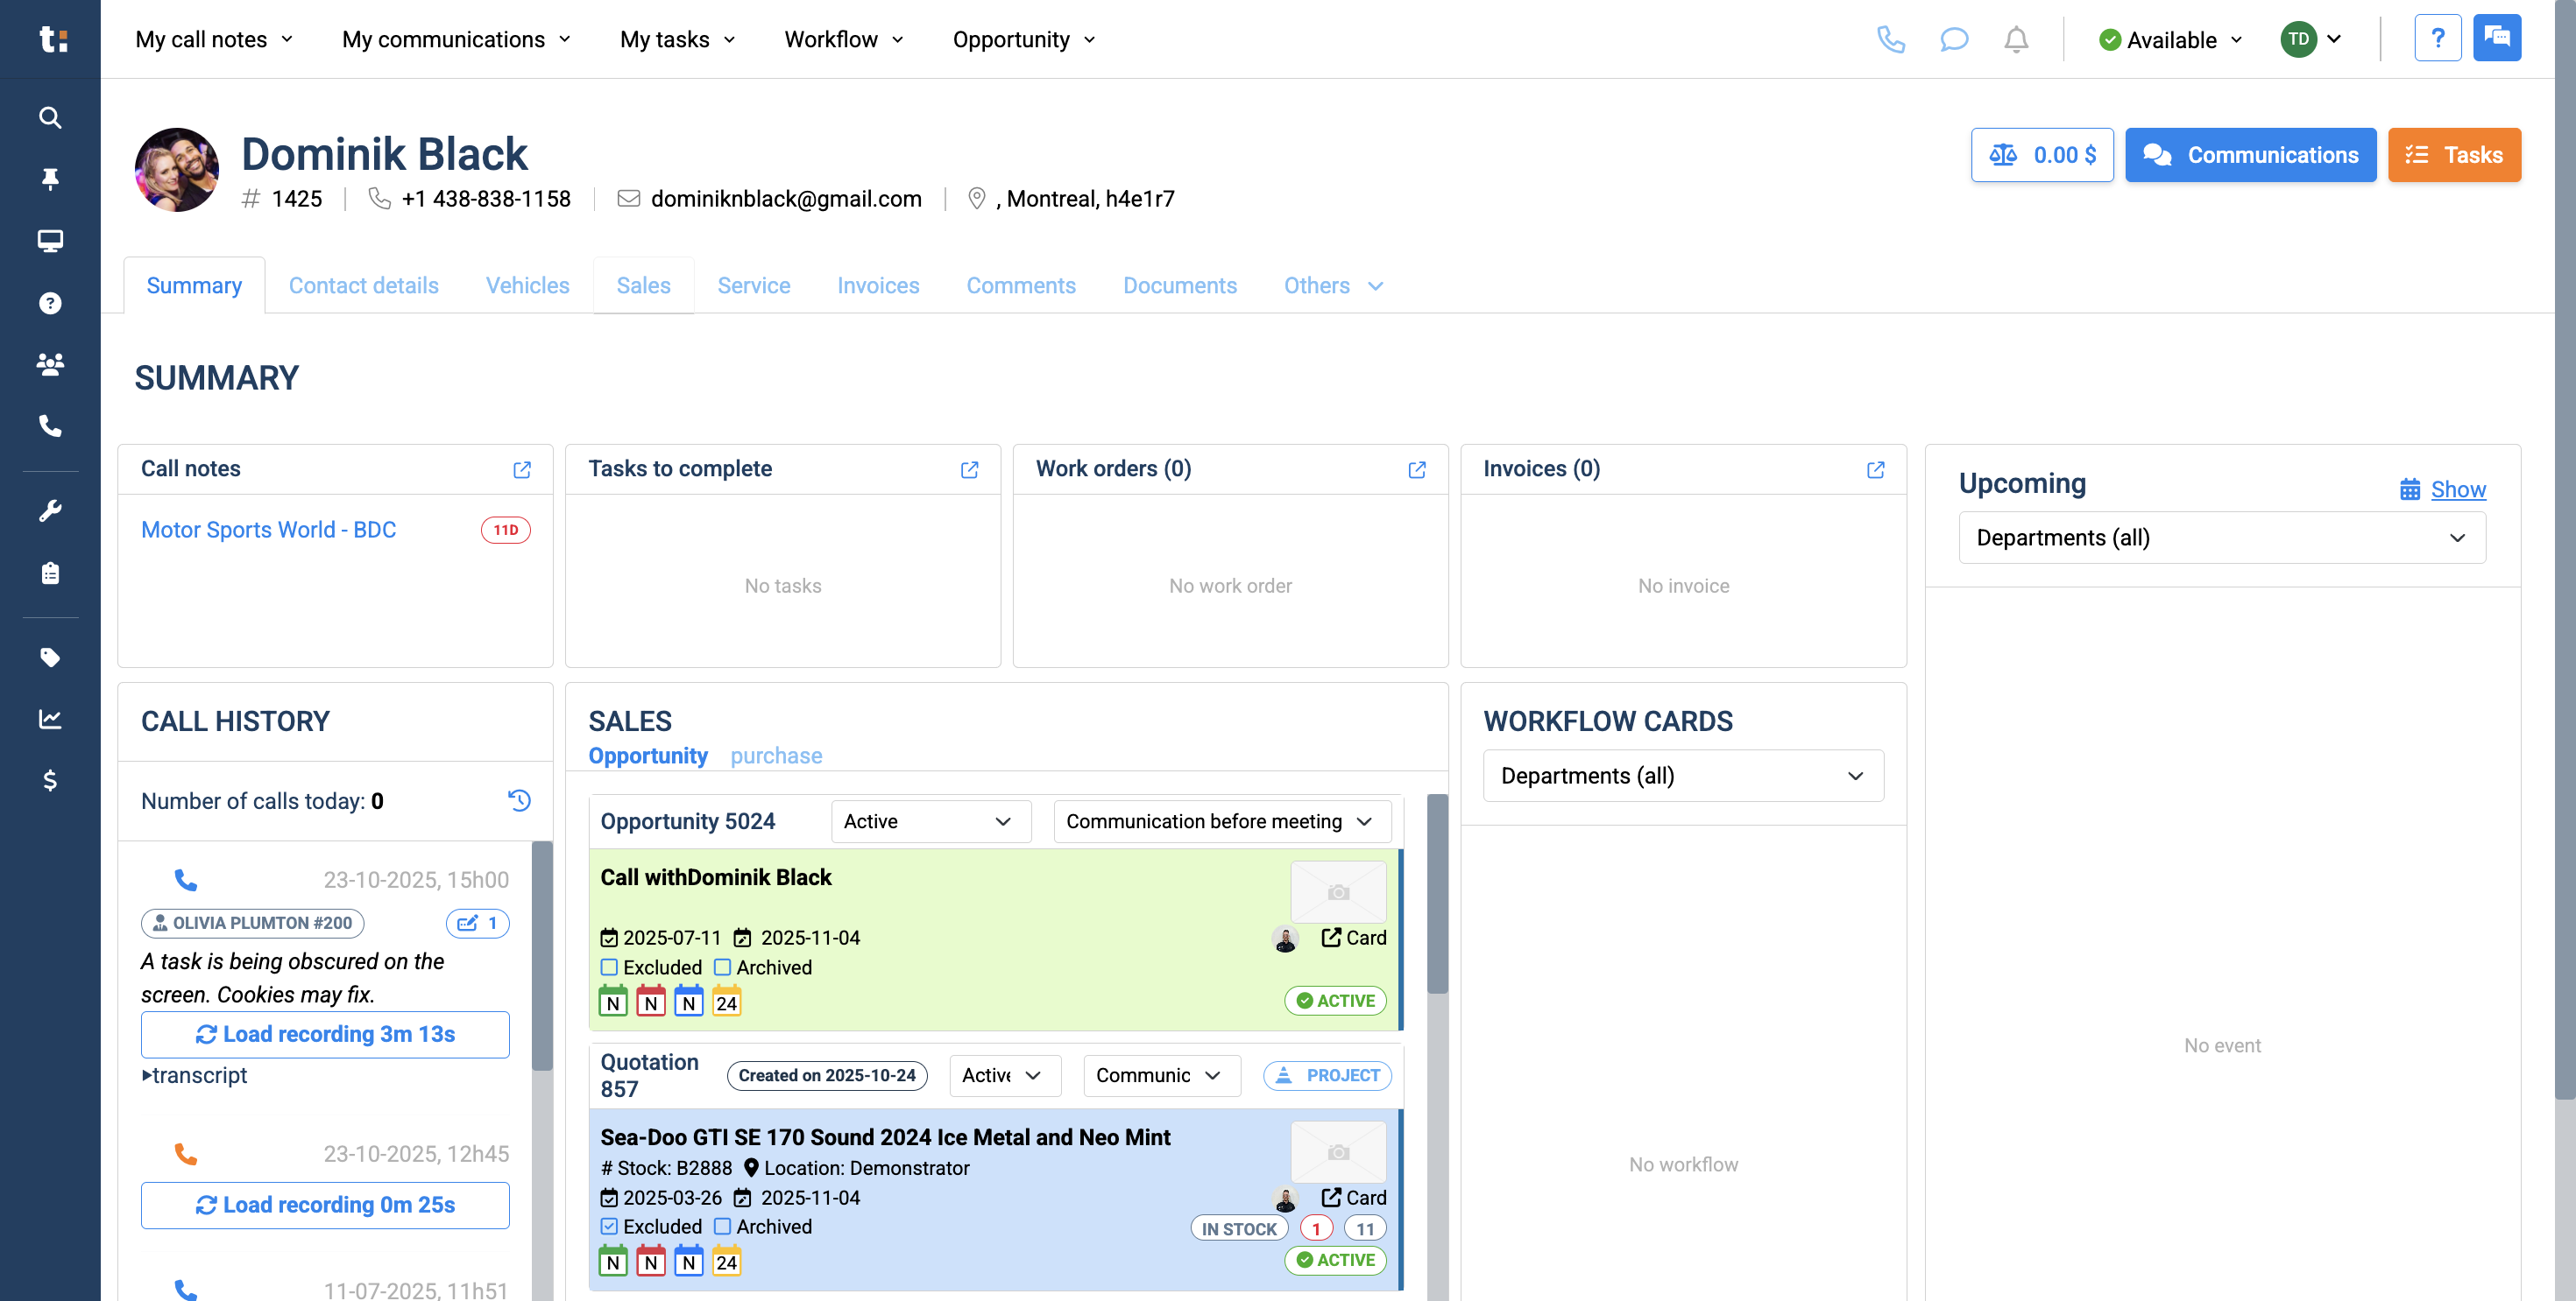Screen dimensions: 2576x1301
Task: Toggle the Archived checkbox on Quotation 857
Action: tap(723, 1227)
